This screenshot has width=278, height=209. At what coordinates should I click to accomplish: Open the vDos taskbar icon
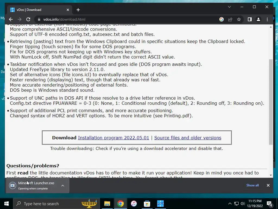pos(160,204)
